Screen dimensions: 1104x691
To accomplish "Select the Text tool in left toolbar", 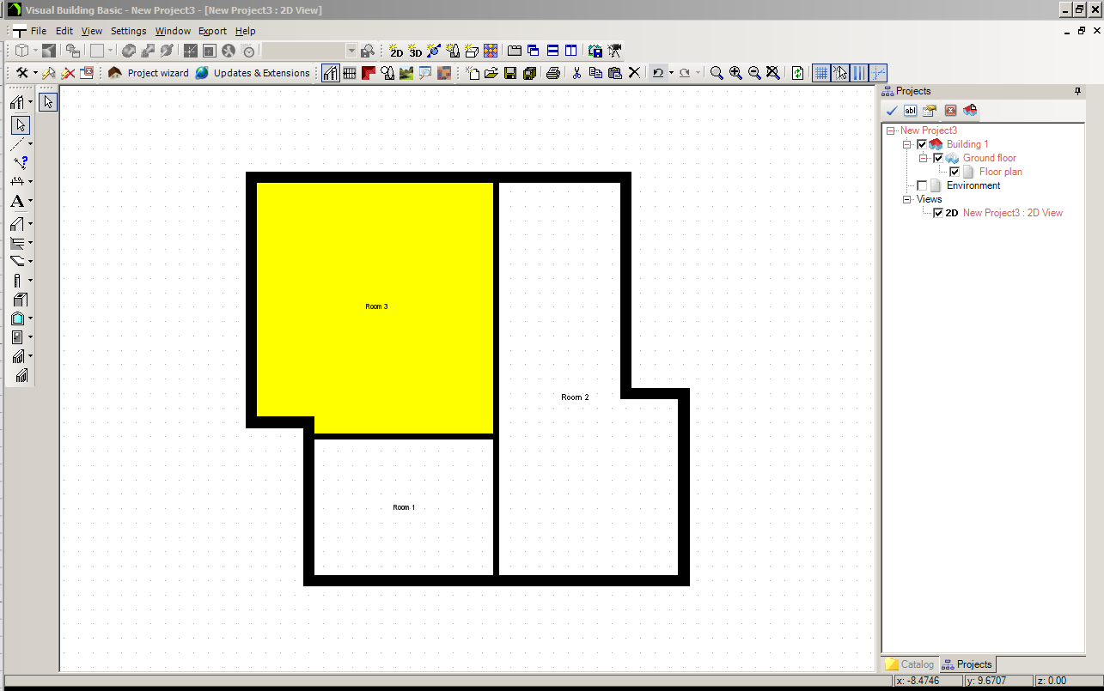I will pyautogui.click(x=17, y=203).
